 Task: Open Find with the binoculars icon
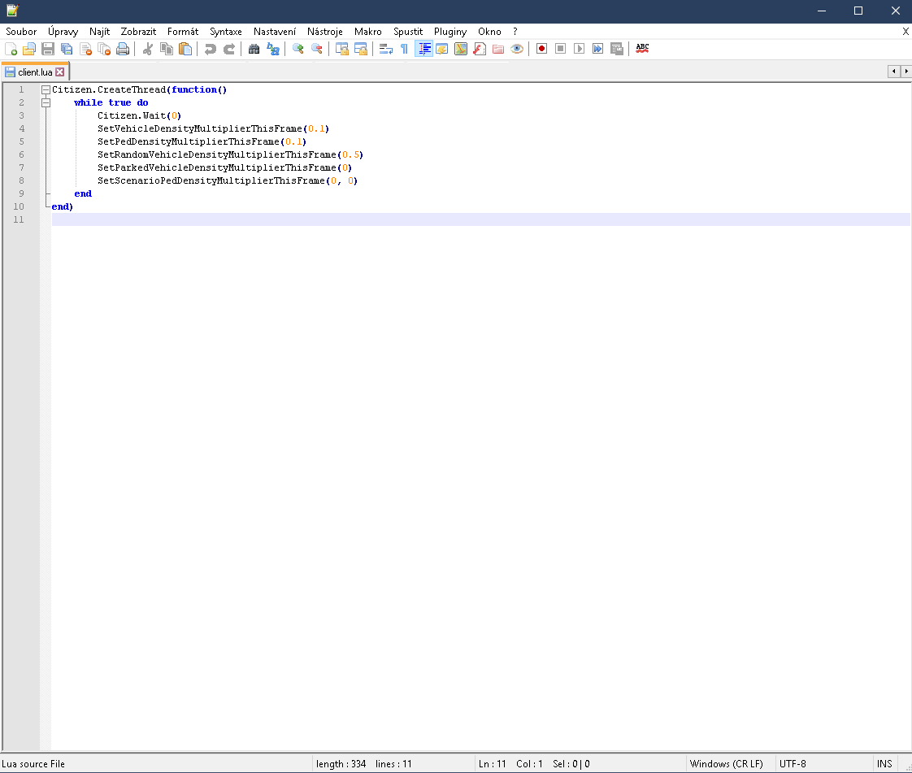[254, 49]
